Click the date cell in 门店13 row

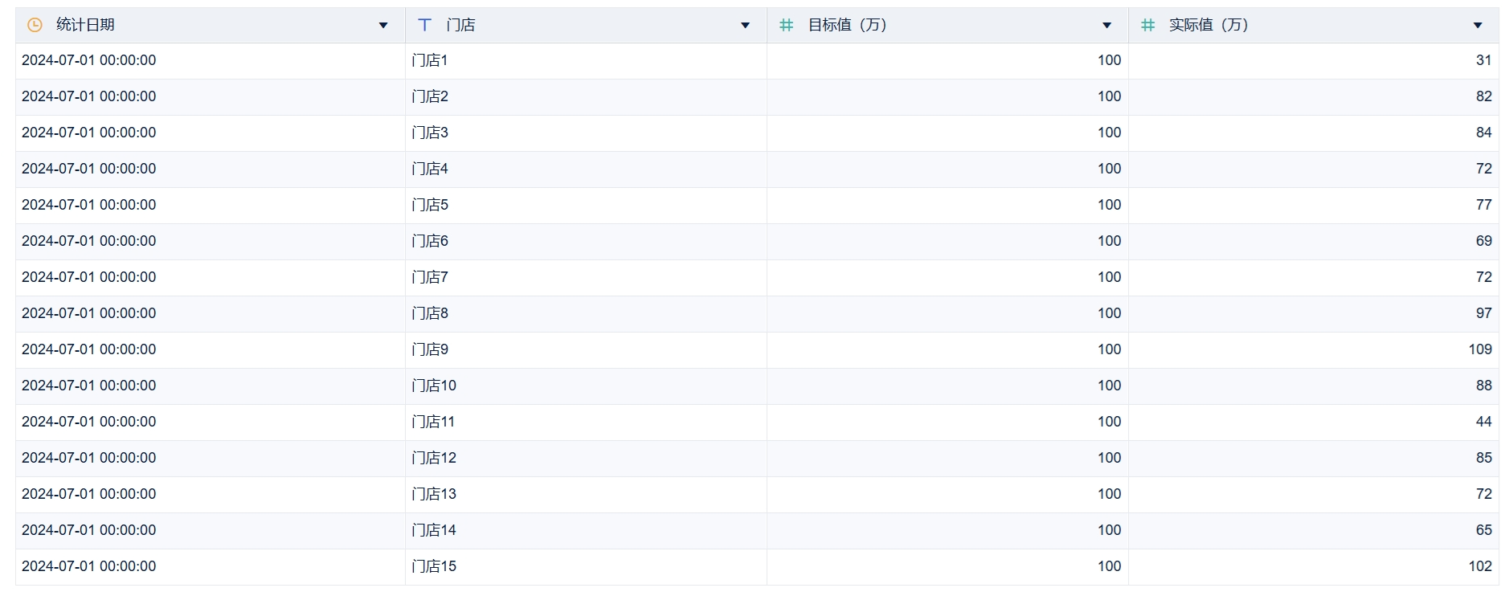pos(211,494)
